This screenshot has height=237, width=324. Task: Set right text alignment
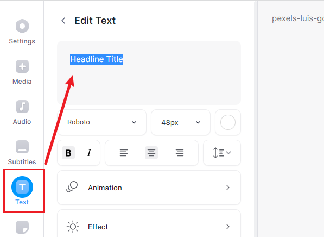coord(180,153)
